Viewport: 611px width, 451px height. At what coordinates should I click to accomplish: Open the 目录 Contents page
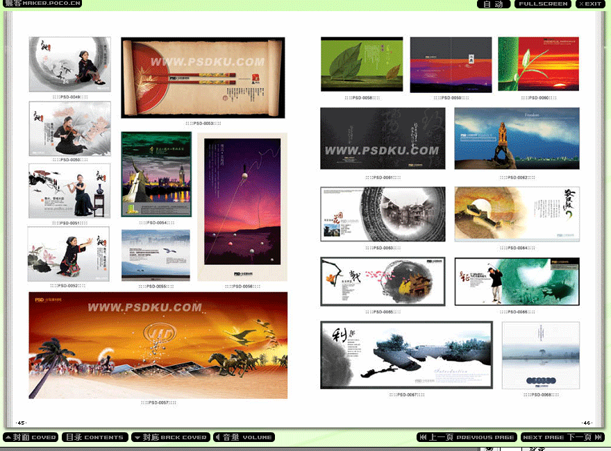click(95, 437)
